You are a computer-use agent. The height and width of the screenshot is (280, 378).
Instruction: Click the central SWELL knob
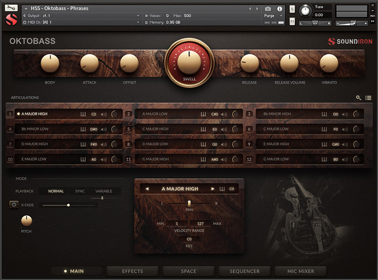click(x=189, y=61)
